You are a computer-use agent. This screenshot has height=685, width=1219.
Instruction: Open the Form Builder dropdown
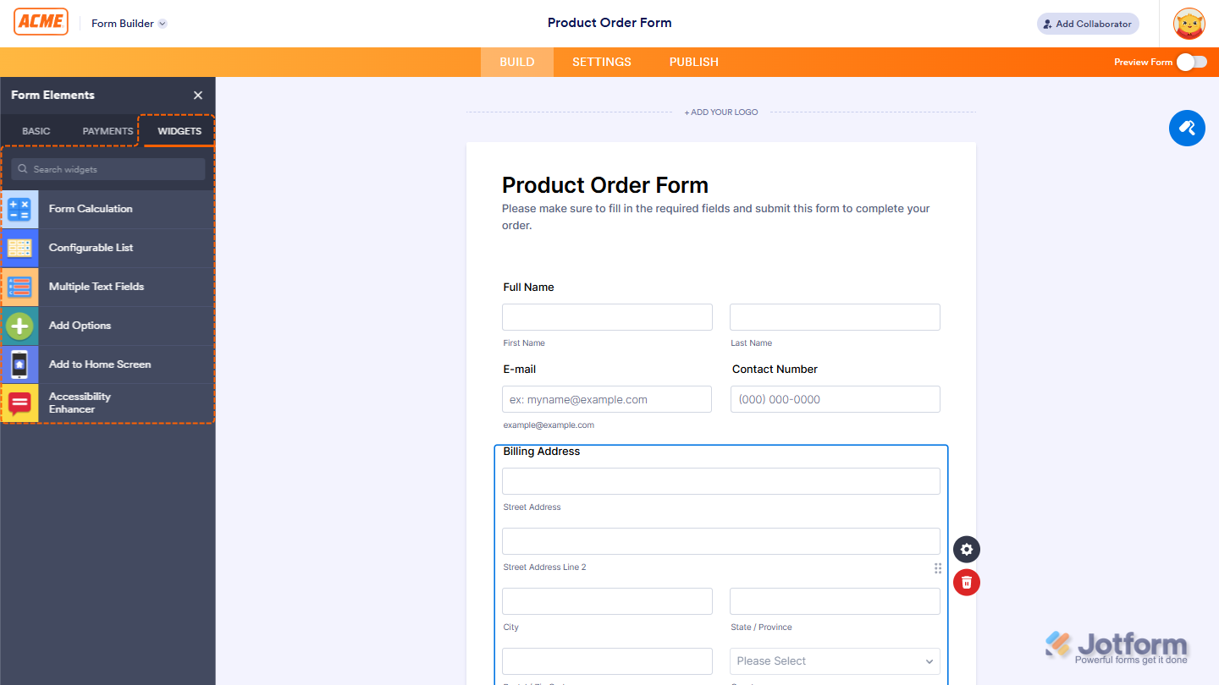(128, 23)
